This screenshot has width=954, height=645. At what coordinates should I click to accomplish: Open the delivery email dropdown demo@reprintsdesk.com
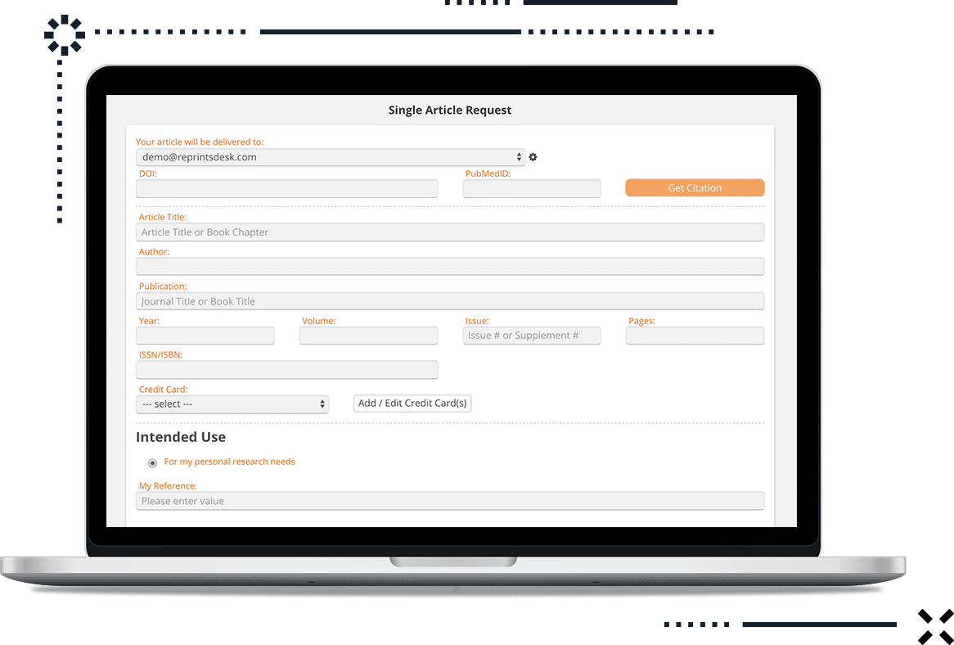[327, 156]
